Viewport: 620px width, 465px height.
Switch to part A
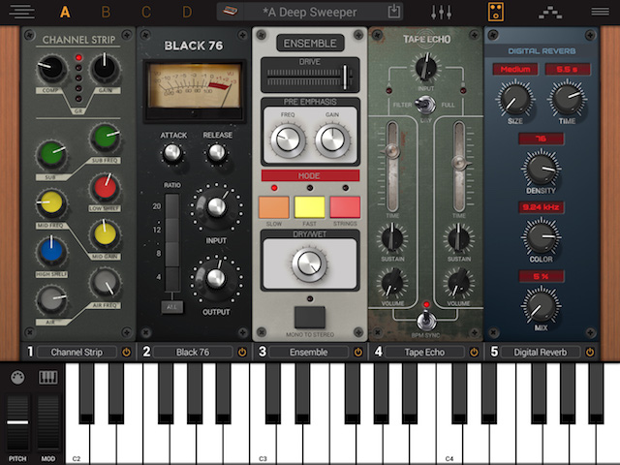pos(65,12)
